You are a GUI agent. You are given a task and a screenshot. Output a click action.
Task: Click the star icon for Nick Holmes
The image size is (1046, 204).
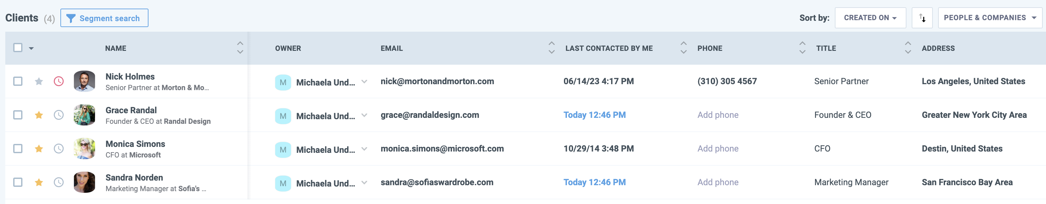click(39, 82)
